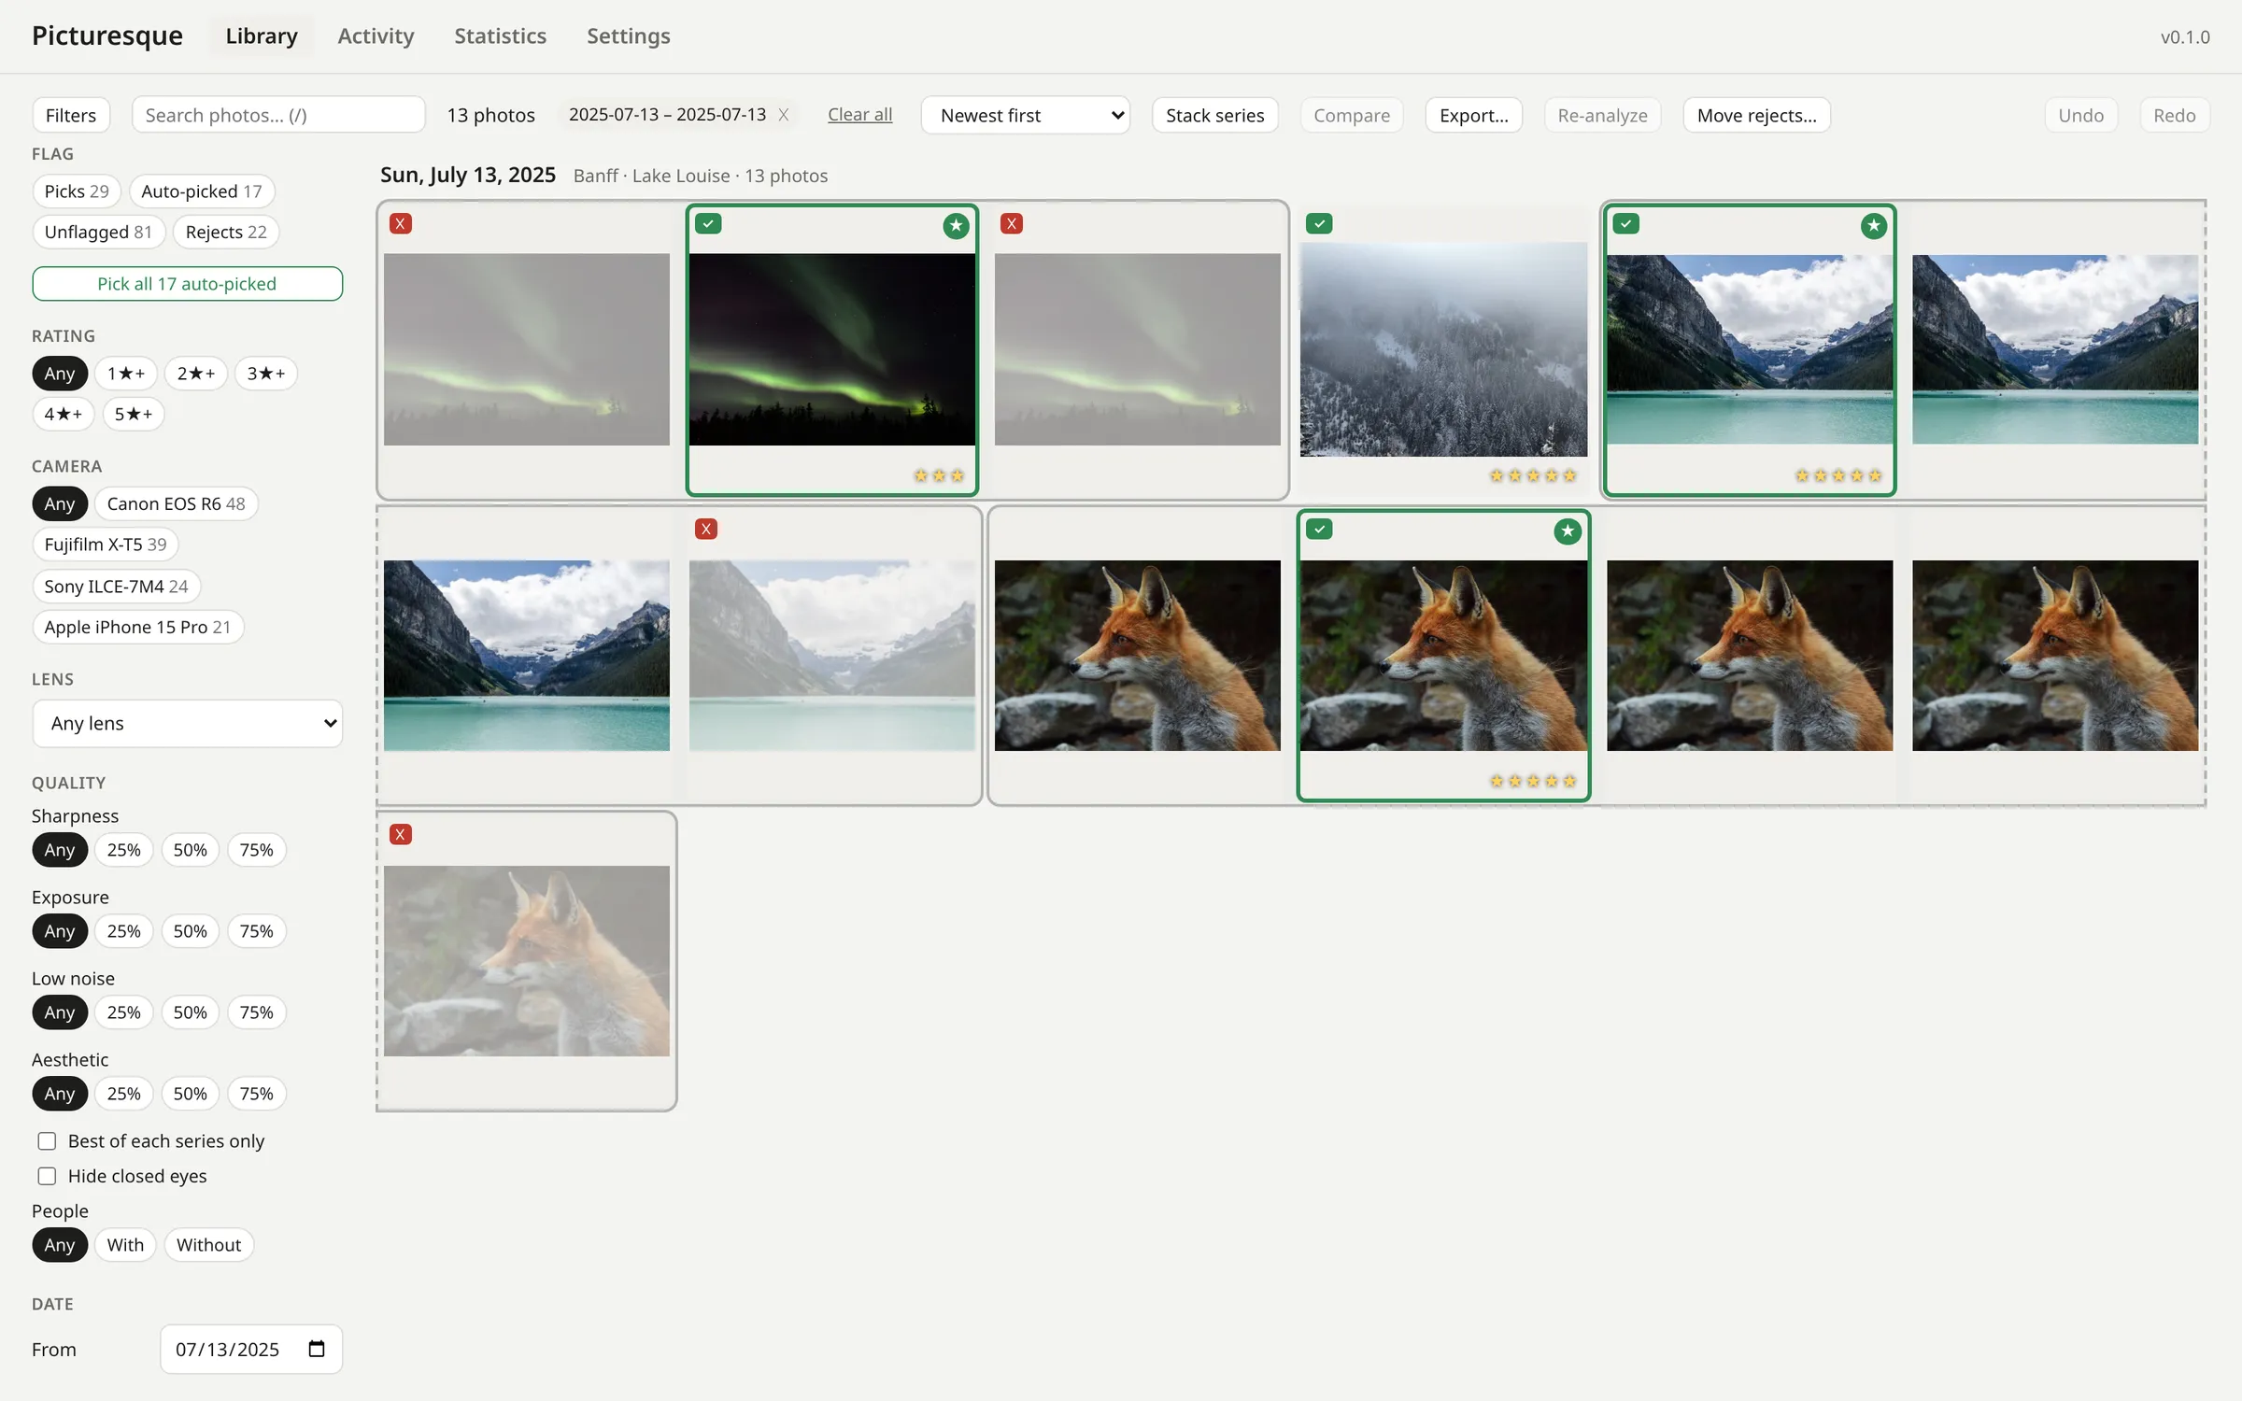Click the Re-analyze button
The image size is (2242, 1401).
[1602, 115]
